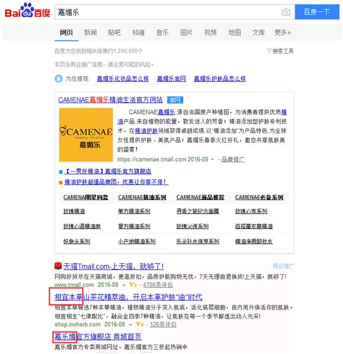Click V3 badge on shop.inoherb.com result
This screenshot has width=343, height=354.
coord(140,324)
